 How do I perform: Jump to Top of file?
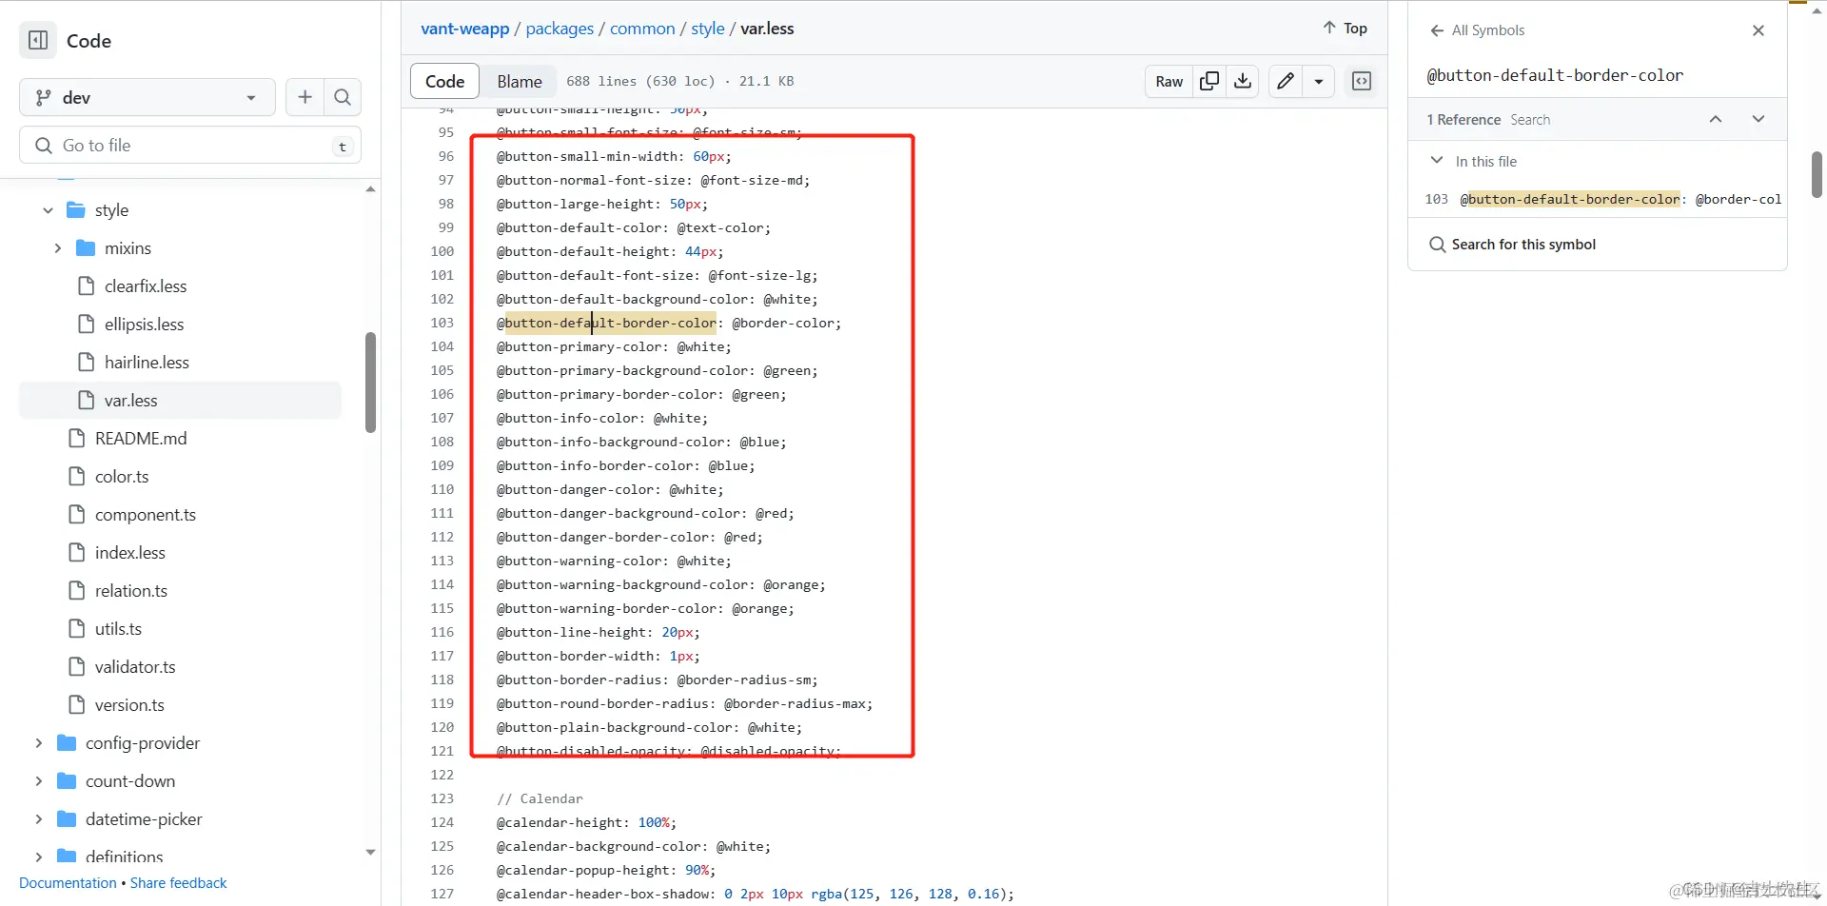(x=1345, y=29)
